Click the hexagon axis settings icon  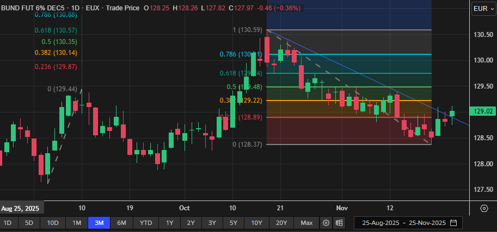484,208
